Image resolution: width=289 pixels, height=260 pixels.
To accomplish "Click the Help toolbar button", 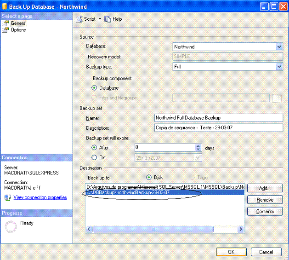I will click(x=113, y=19).
